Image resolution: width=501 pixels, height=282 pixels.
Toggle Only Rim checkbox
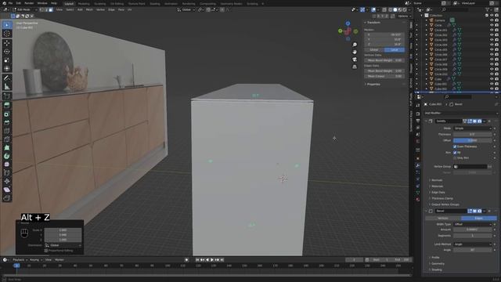point(455,158)
